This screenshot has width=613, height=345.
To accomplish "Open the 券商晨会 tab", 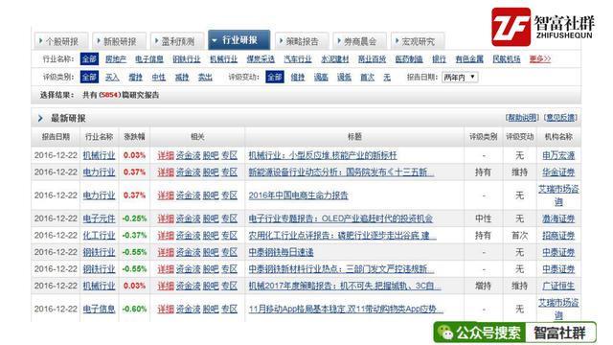I will 360,41.
